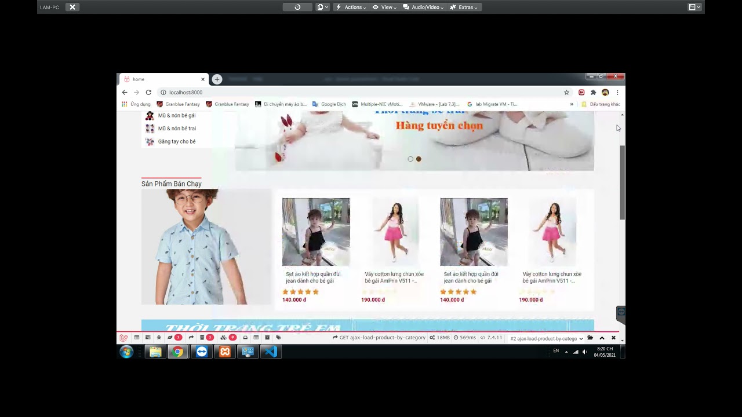Open first Váy cotton lưng chun xòe title
This screenshot has height=417, width=742.
394,277
